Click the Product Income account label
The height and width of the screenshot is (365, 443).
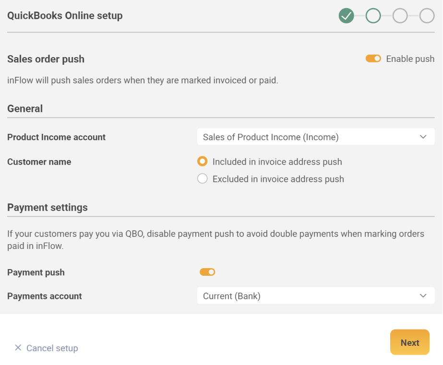[56, 137]
